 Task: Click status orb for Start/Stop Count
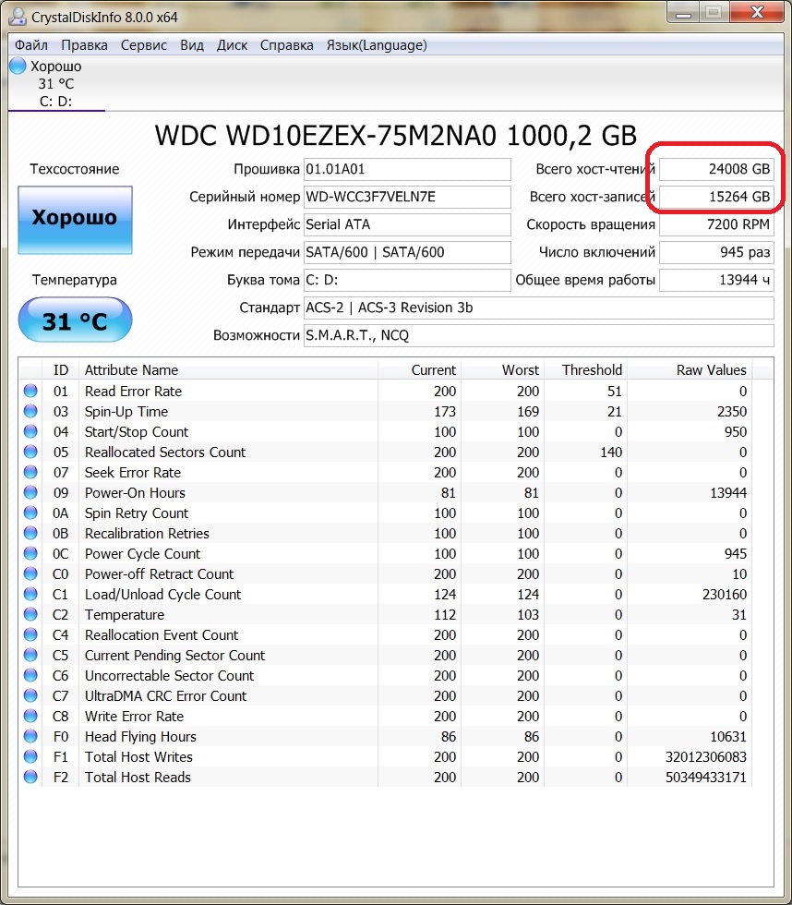click(x=30, y=431)
